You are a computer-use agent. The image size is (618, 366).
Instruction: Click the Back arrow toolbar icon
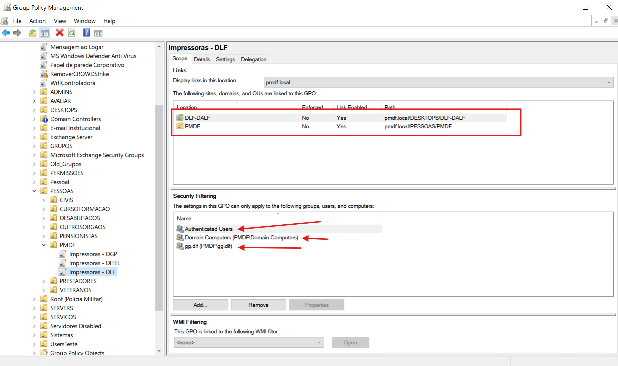6,33
